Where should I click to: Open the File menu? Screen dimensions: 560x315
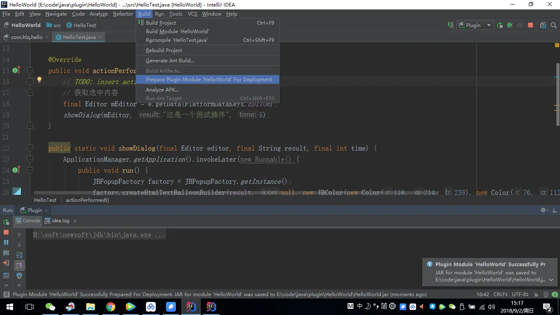(6, 14)
